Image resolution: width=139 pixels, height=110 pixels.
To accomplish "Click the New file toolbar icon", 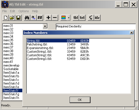I will coord(6,17).
